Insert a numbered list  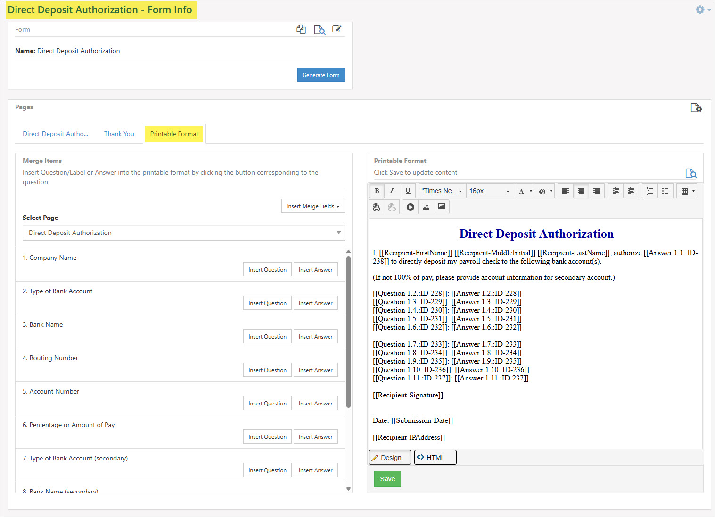pos(649,191)
